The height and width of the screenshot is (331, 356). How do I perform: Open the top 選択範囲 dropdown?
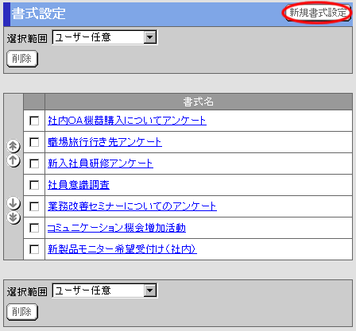click(x=105, y=37)
